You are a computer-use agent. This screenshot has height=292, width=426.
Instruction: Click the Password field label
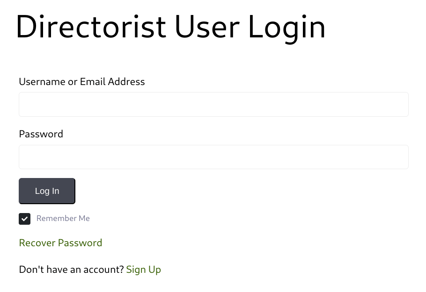[x=41, y=134]
